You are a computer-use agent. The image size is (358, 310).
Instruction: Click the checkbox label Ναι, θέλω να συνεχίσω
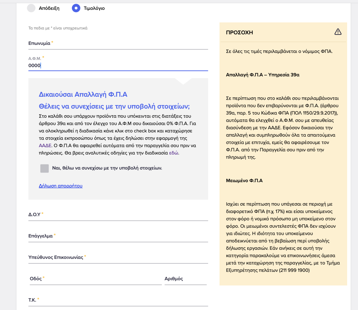pyautogui.click(x=107, y=168)
